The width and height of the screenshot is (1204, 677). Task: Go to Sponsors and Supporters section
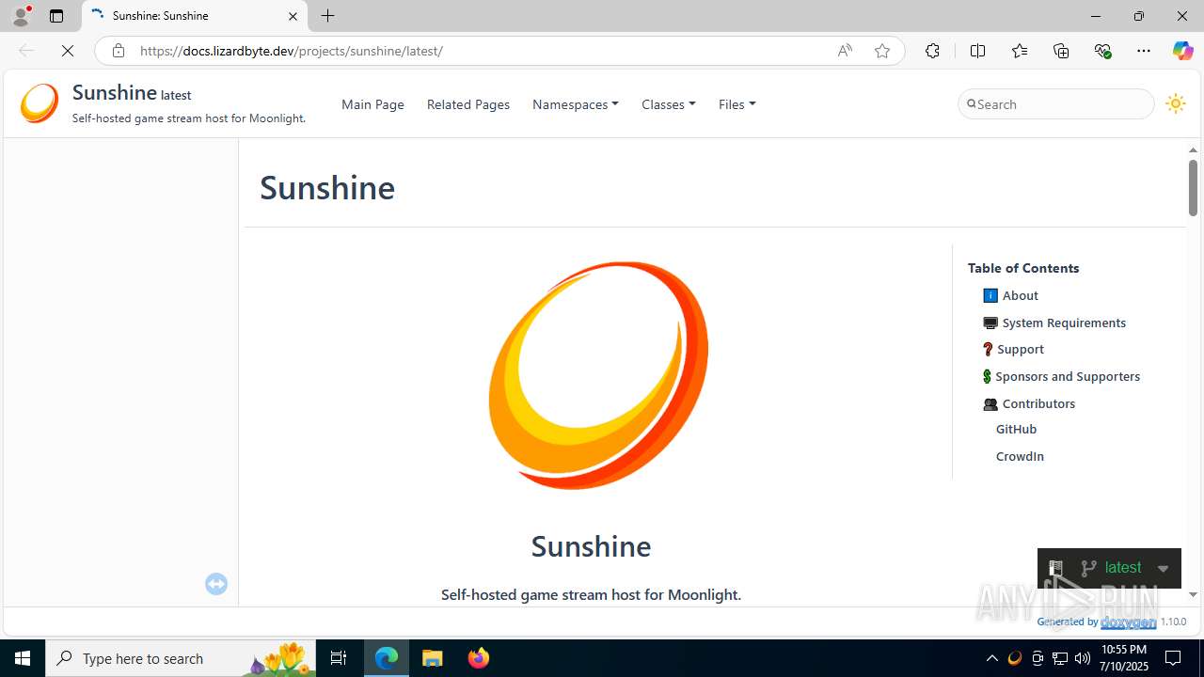click(1068, 376)
